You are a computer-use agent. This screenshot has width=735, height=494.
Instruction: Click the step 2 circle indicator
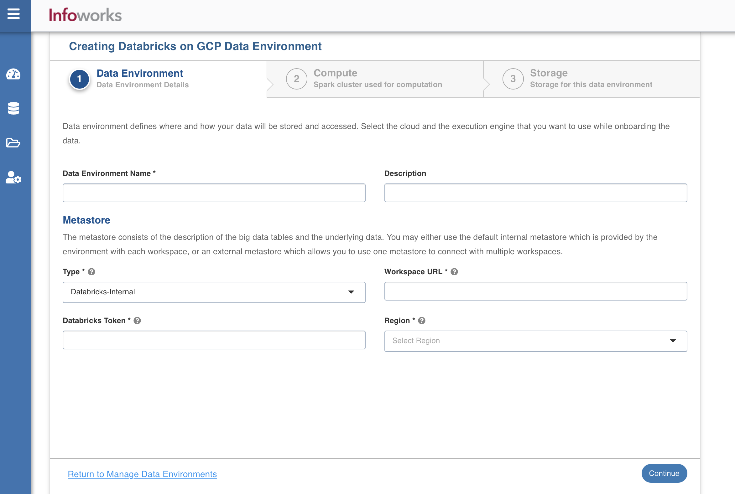coord(297,79)
